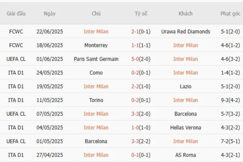Click Torino home team name
This screenshot has width=243, height=162.
coord(96,100)
